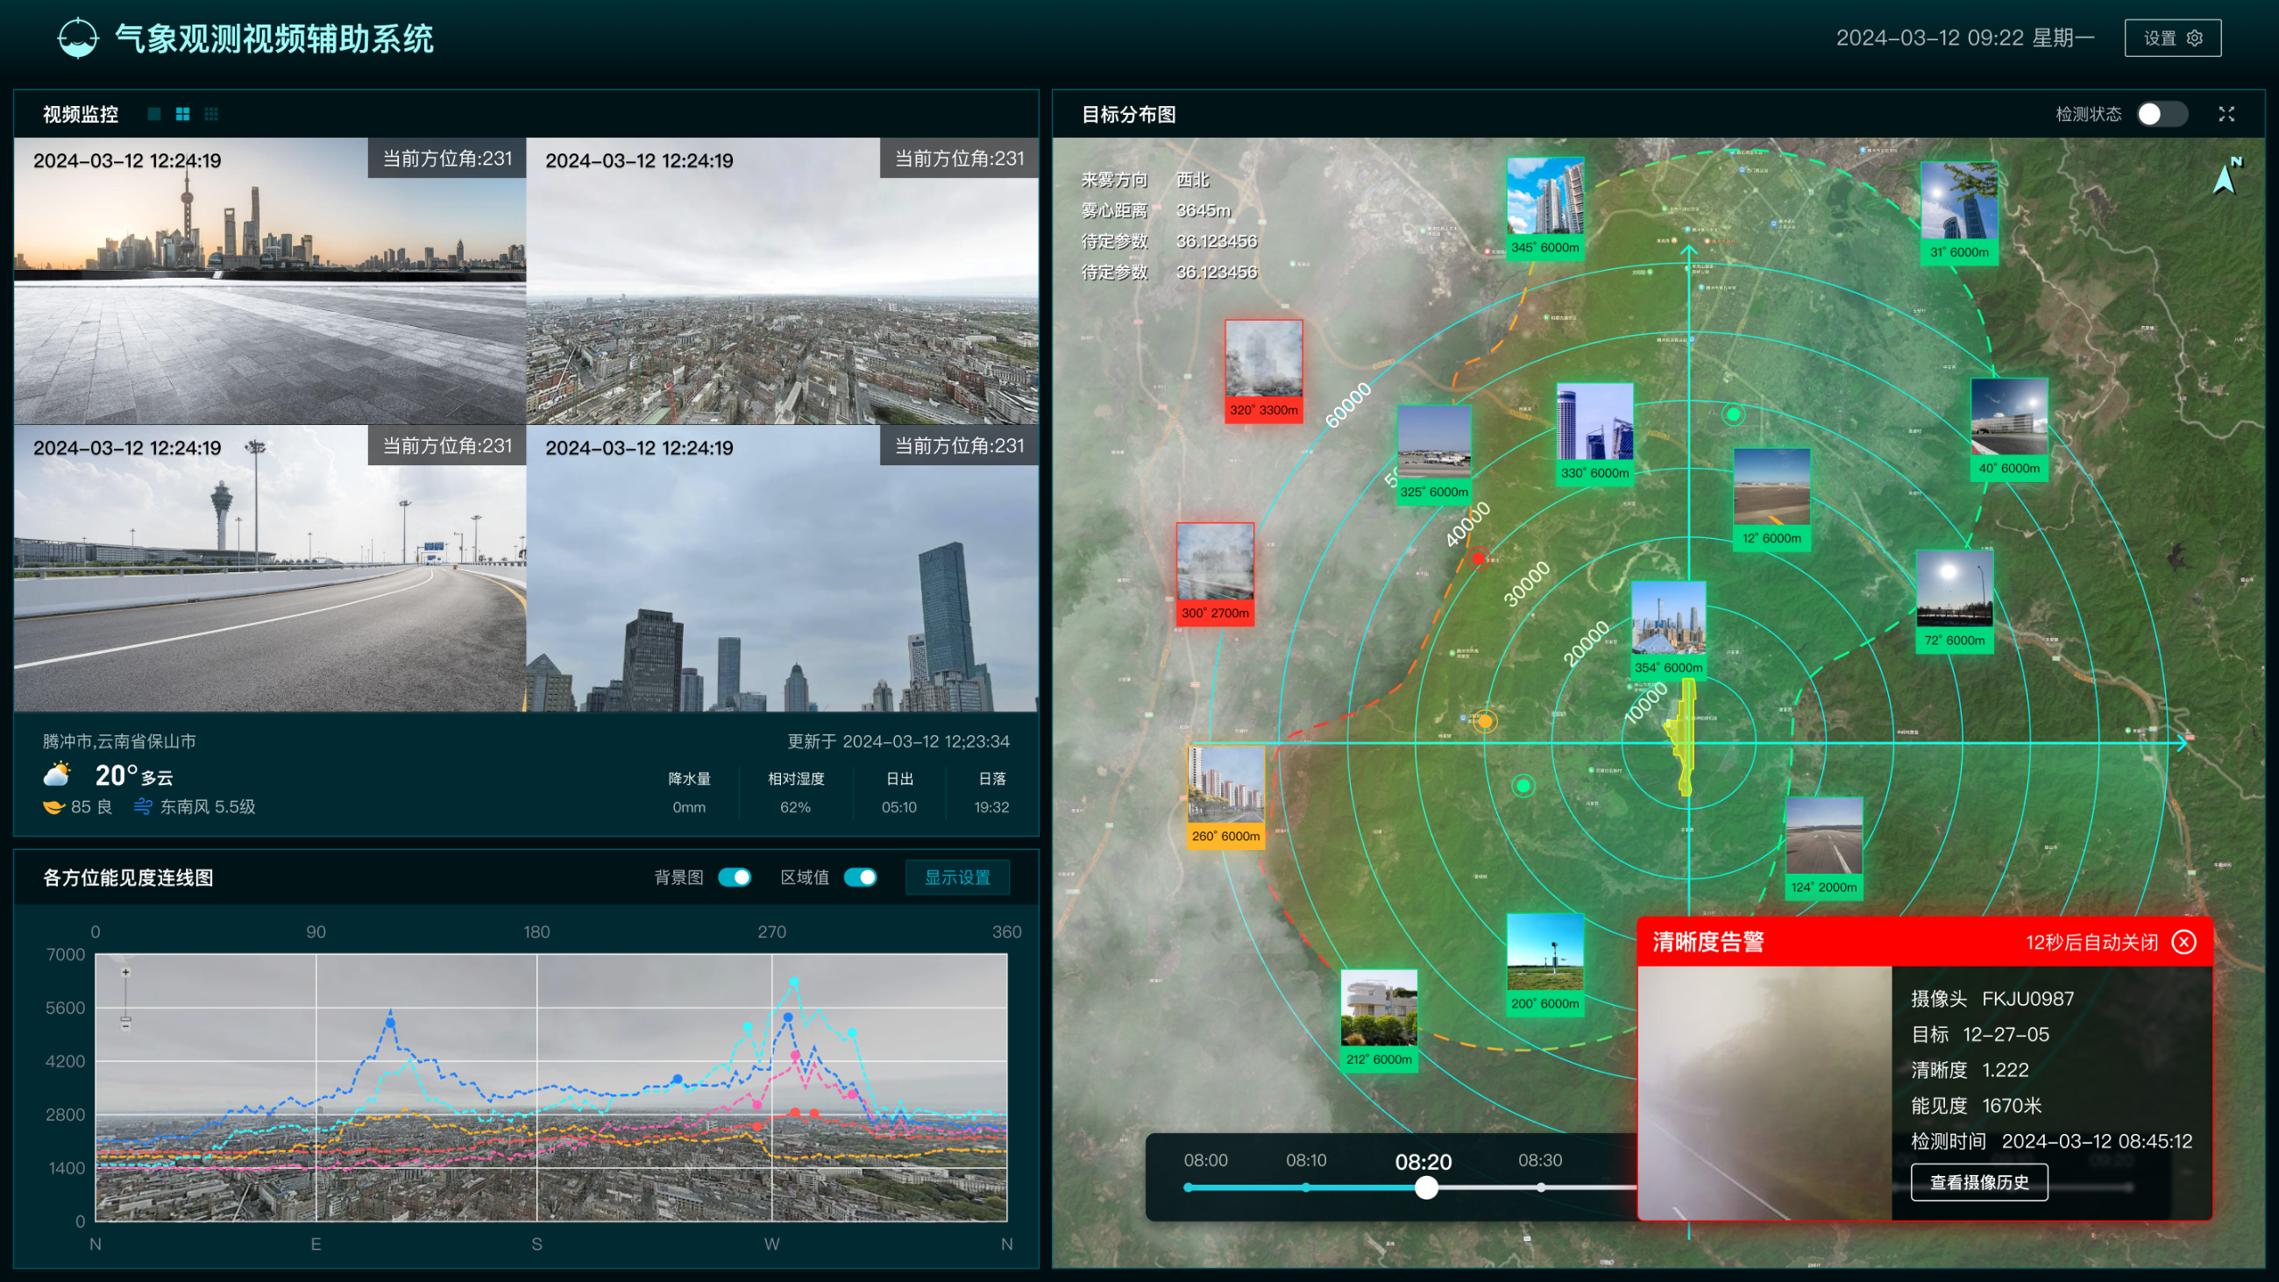Switch video monitor to four-grid layout
2279x1282 pixels.
(182, 114)
